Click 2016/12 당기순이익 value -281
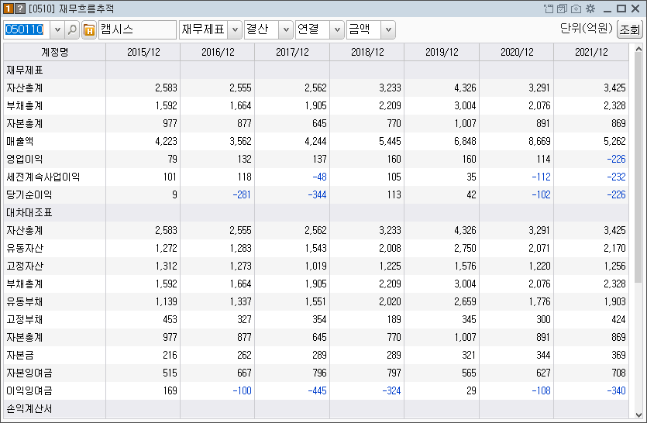Screen dimensions: 647x423 [242, 194]
